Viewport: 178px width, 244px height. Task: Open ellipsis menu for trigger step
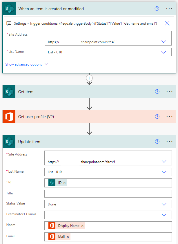169,9
